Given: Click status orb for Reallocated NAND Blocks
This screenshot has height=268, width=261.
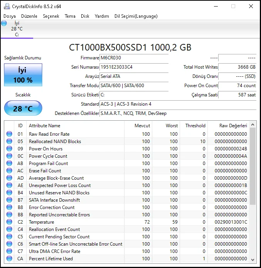Looking at the screenshot, I should pyautogui.click(x=9, y=142).
